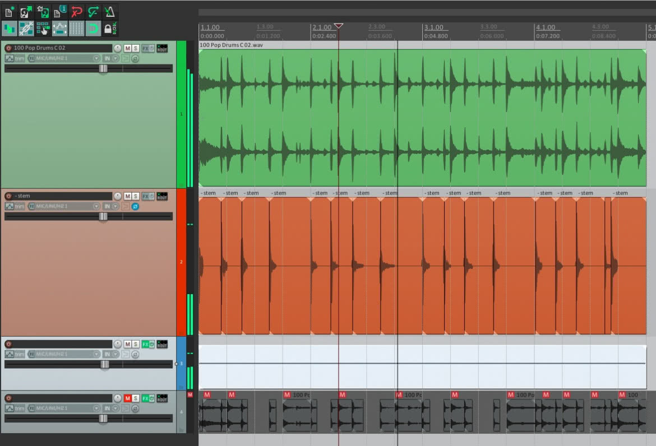Click the volume fader handle on the stem track
The width and height of the screenshot is (656, 446).
coord(103,216)
